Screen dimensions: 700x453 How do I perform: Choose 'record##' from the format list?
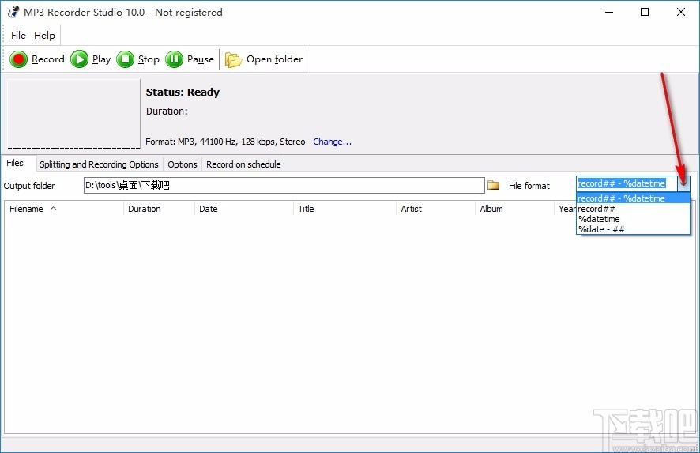tap(633, 209)
